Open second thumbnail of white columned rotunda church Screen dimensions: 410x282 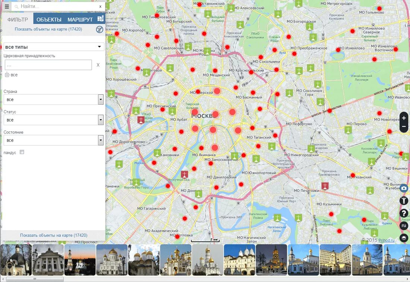tap(48, 260)
